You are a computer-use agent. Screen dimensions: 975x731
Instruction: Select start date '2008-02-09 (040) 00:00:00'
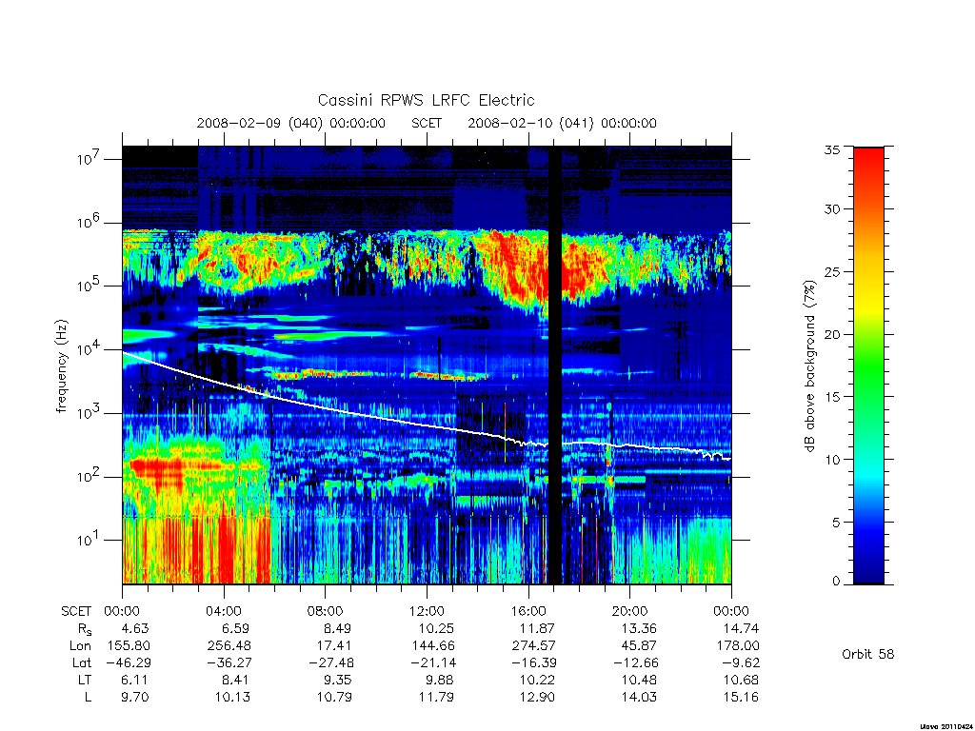click(291, 123)
